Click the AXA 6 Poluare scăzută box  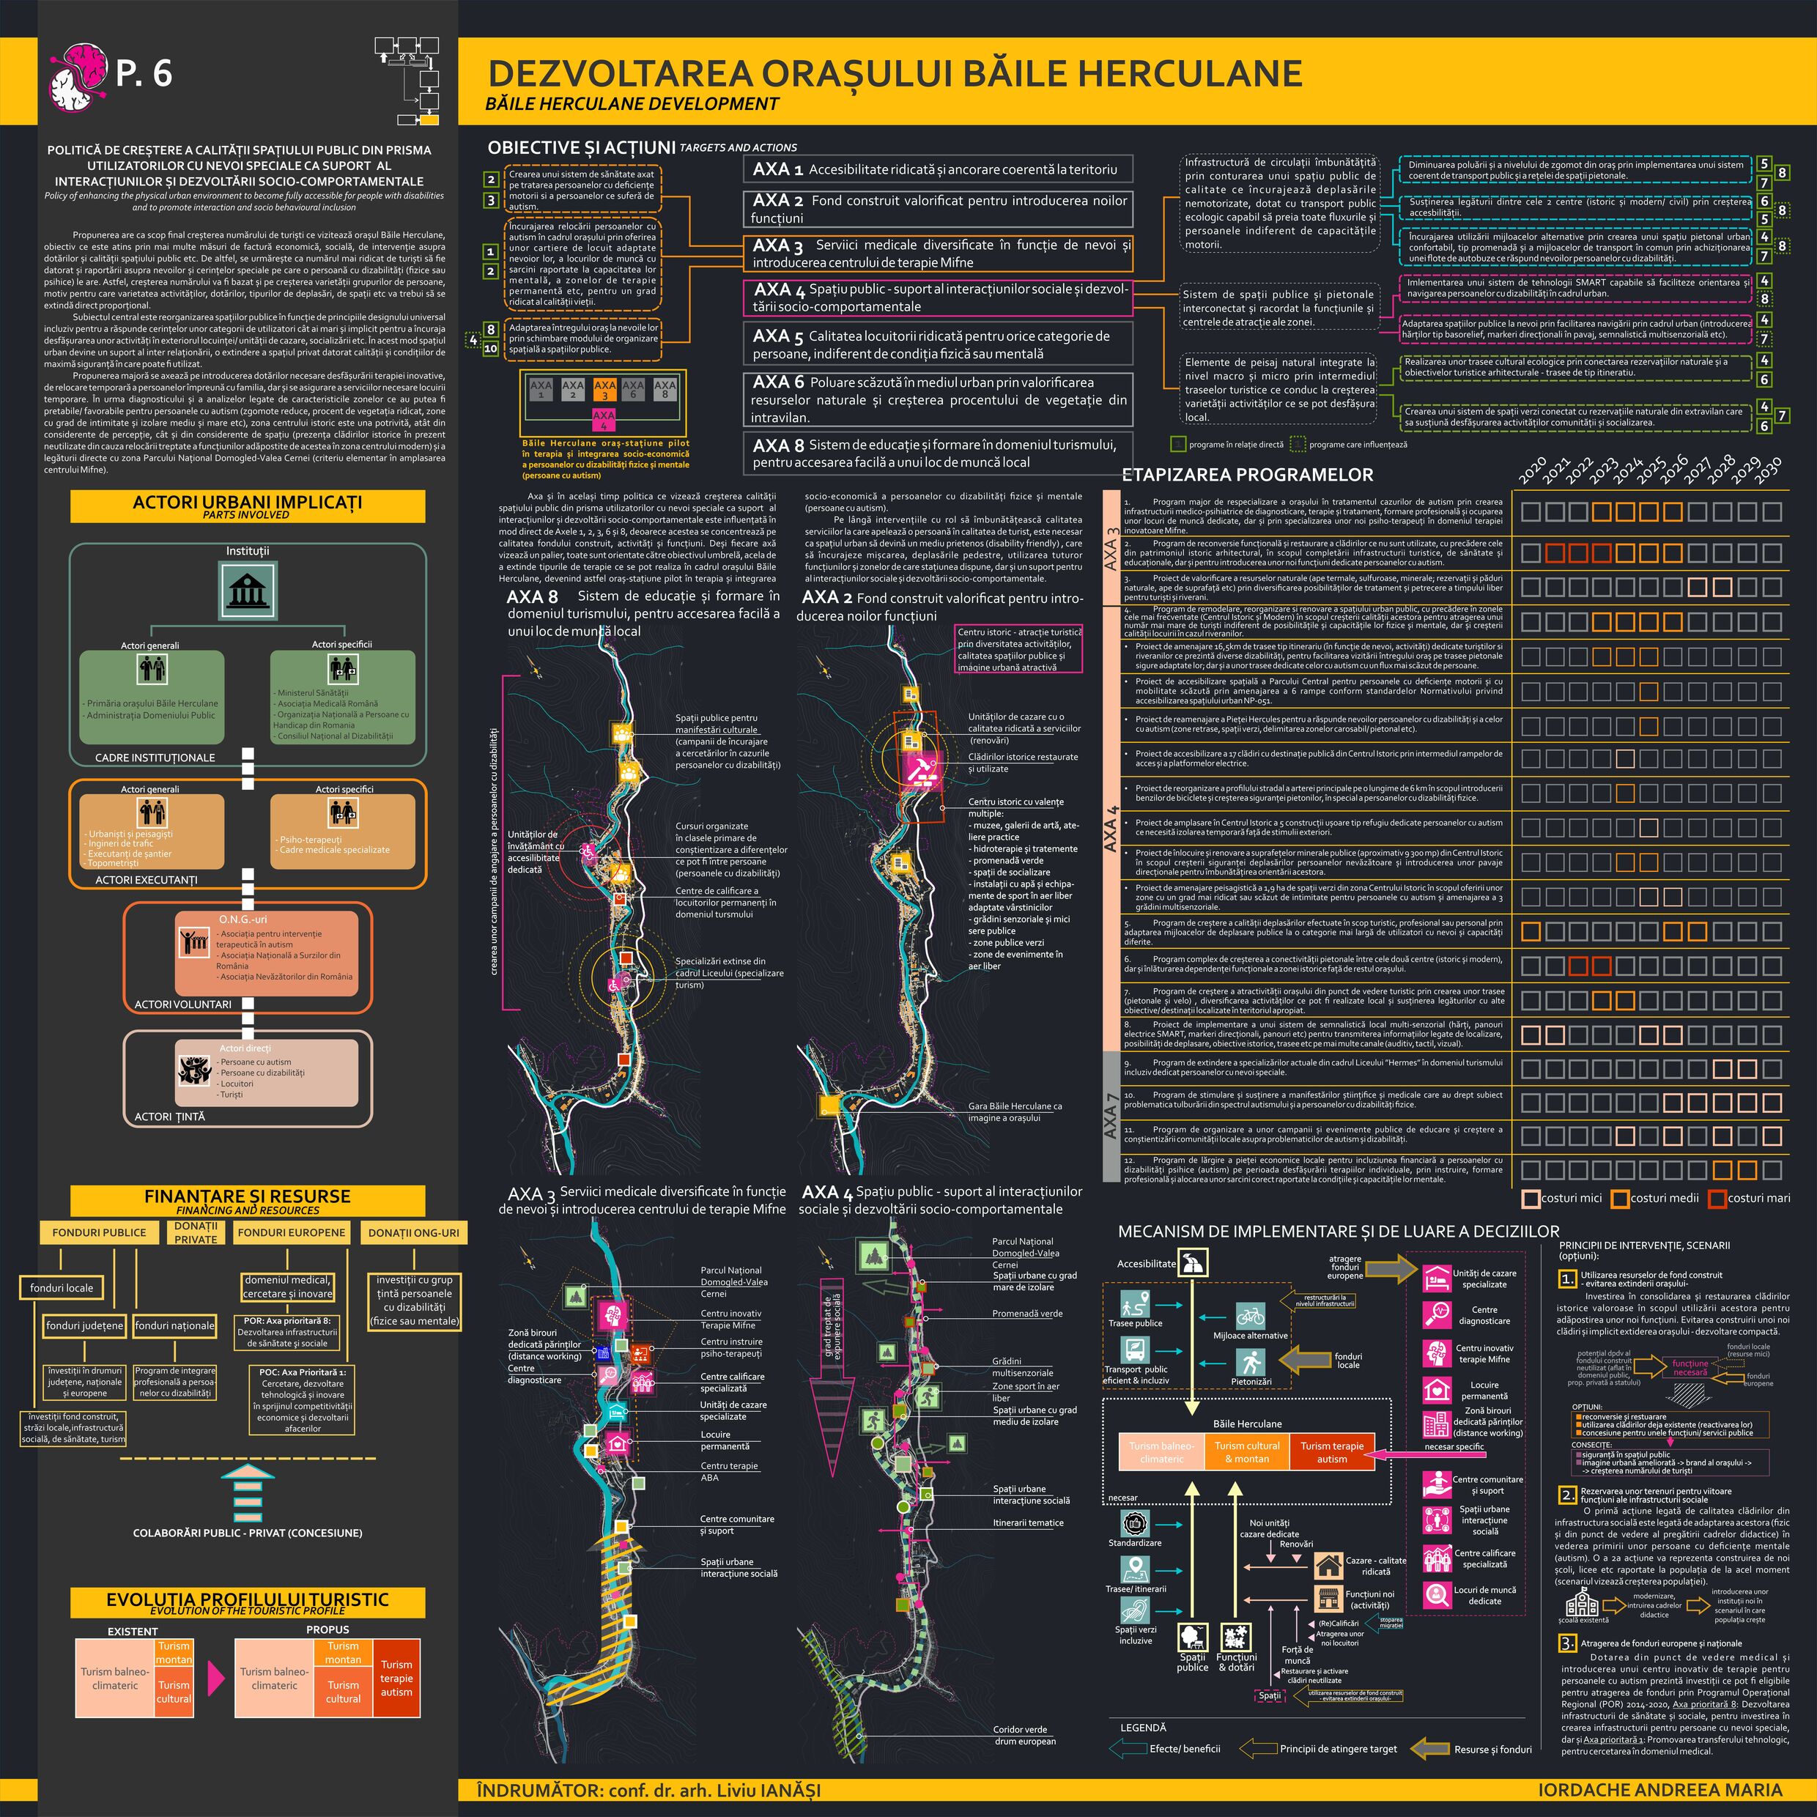click(x=939, y=399)
